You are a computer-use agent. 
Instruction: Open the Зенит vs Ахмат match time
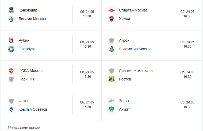point(187,107)
